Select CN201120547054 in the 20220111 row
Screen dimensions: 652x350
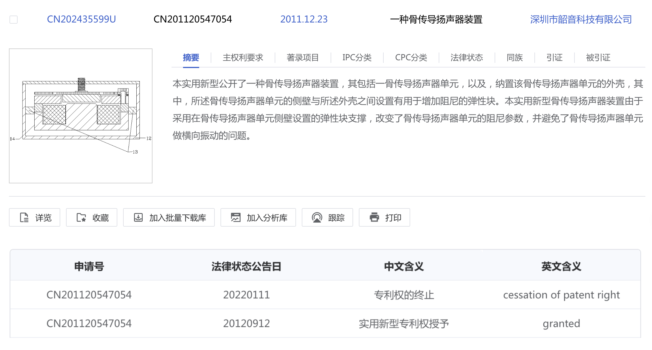pos(89,295)
